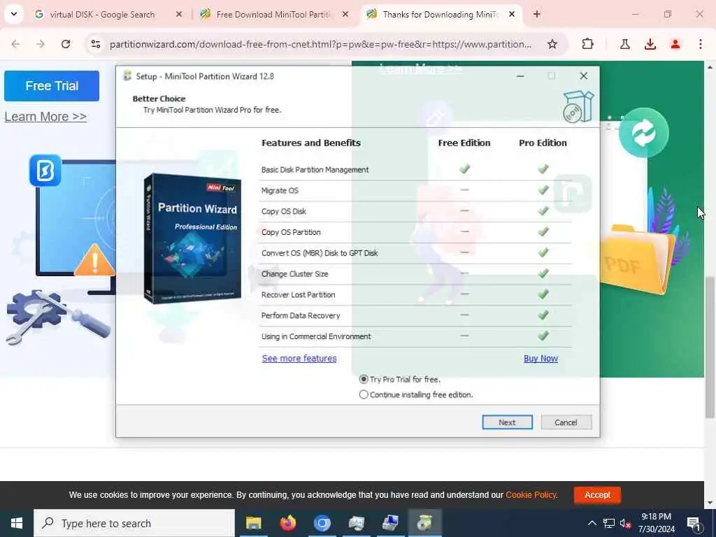Close the Setup MiniTool Partition Wizard dialog

(x=584, y=76)
